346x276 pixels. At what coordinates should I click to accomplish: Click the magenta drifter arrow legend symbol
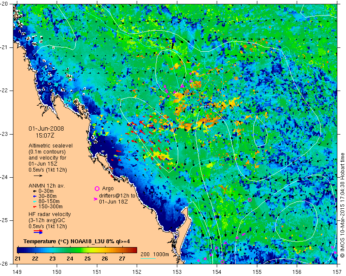pyautogui.click(x=95, y=199)
